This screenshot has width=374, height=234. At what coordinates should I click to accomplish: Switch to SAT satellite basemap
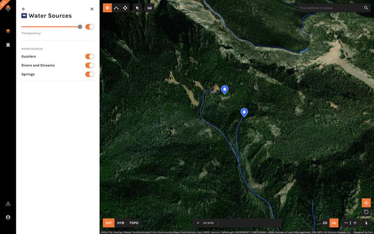[x=109, y=223]
